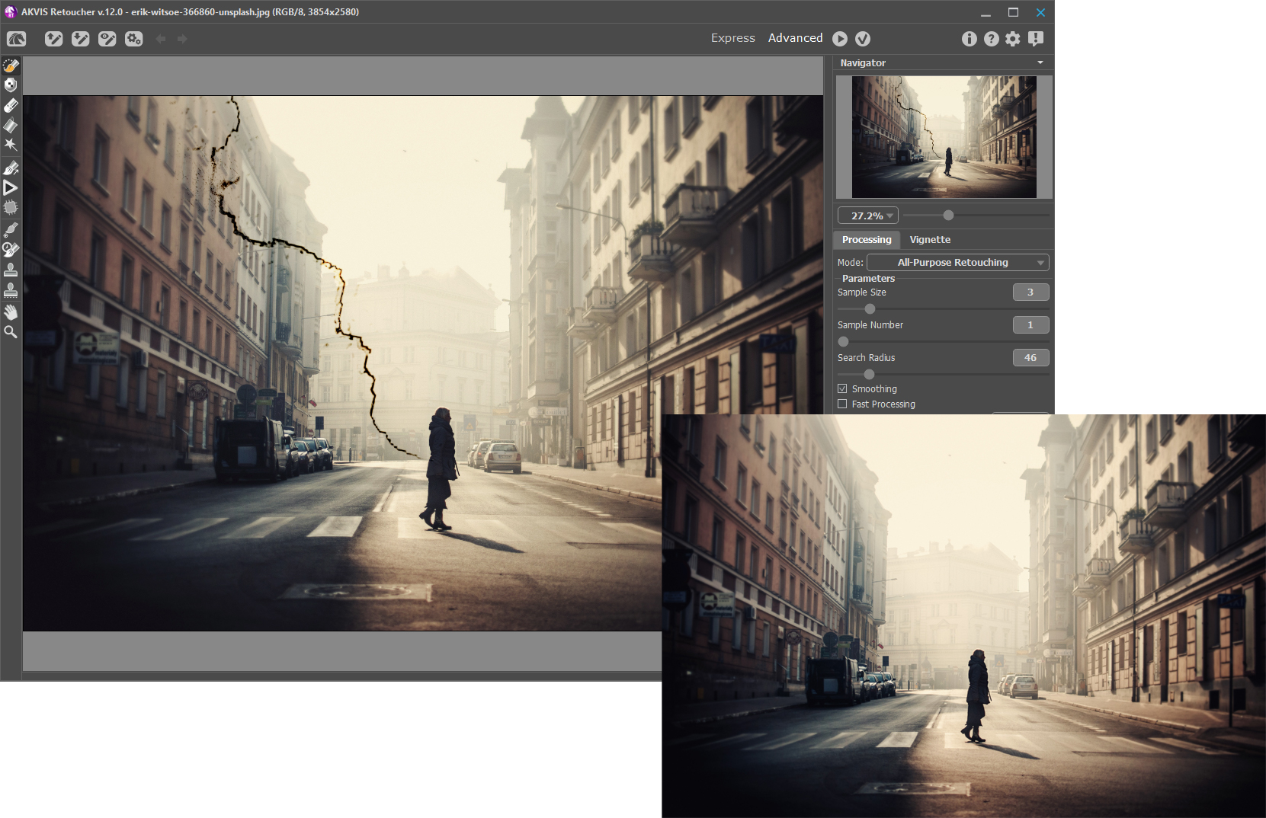Open the Preferences gear icon
Image resolution: width=1266 pixels, height=818 pixels.
[1012, 39]
